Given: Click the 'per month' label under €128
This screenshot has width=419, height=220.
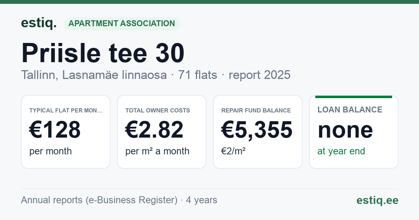Looking at the screenshot, I should 51,151.
